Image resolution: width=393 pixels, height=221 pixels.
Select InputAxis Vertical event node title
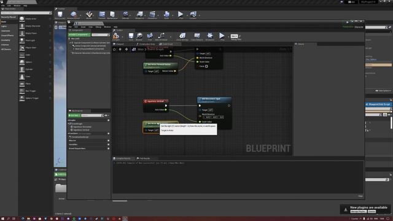[155, 101]
